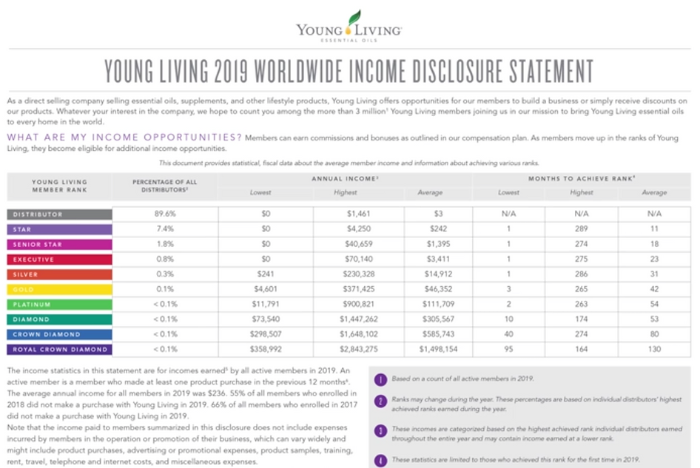Click the 7.4% Star percentage cell
Screen dimensions: 700x468
tap(165, 229)
